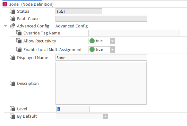Screen dimensions: 187x126
Task: Click the Fault Cause property cube icon
Action: [13, 19]
